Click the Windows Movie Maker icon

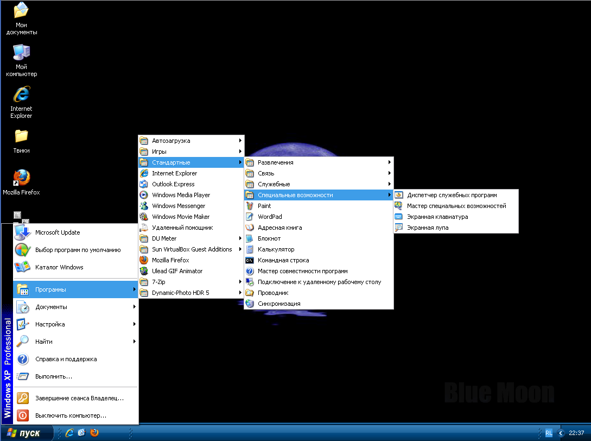click(144, 217)
